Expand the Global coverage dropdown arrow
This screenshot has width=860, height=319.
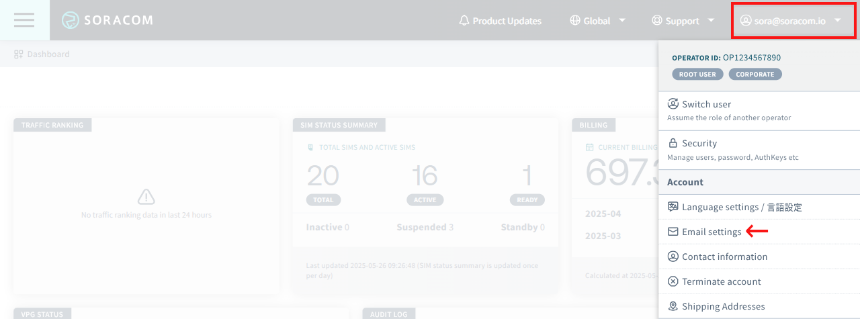pos(622,20)
